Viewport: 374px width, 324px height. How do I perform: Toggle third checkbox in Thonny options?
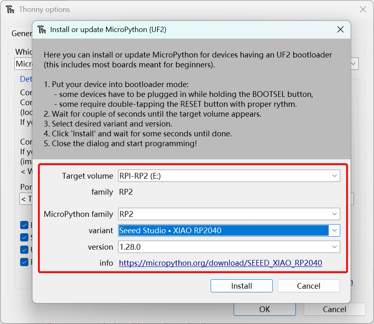24,250
